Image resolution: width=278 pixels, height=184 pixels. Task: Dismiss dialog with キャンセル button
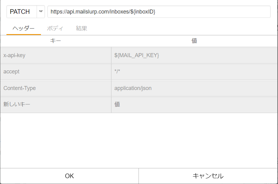click(208, 176)
